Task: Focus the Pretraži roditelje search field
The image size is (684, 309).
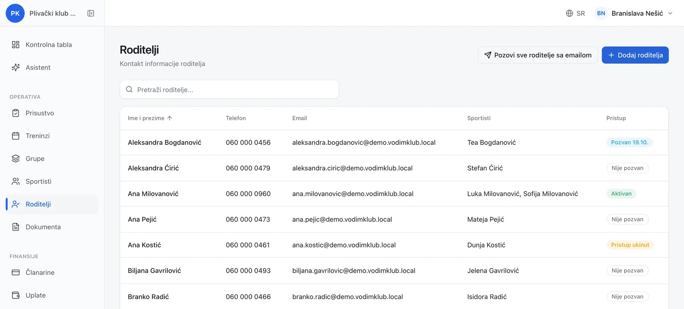Action: [229, 89]
